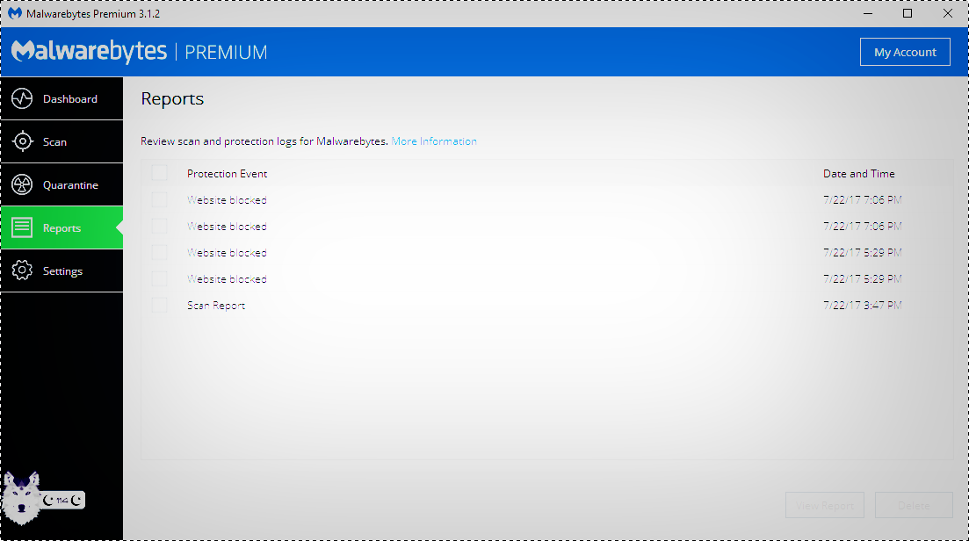Sort by the Protection Event column header
Viewport: 969px width, 541px height.
[x=227, y=174]
